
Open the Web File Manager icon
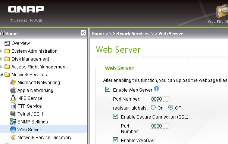point(222,11)
